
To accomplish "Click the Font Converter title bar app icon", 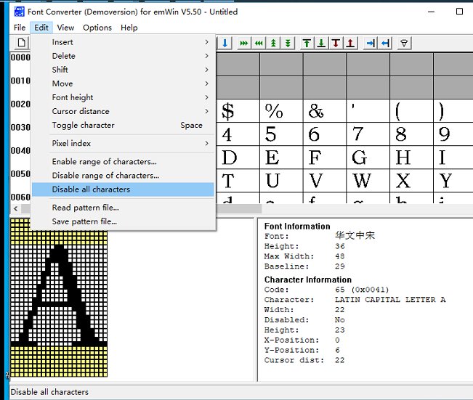I will pos(20,12).
